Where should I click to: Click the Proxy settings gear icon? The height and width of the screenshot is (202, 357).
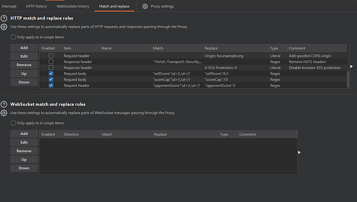coord(145,7)
